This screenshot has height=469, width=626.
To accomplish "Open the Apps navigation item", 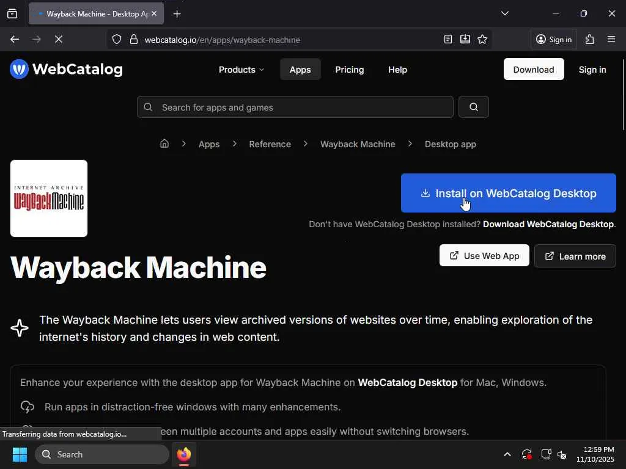I will pos(300,70).
